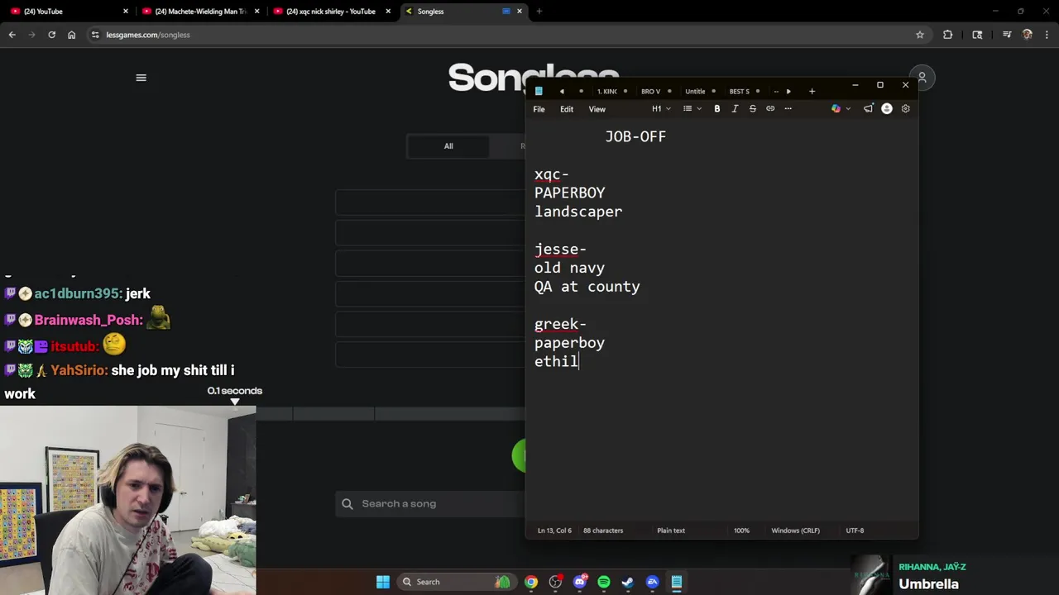The image size is (1059, 595).
Task: Open Notepad from the taskbar
Action: pos(677,582)
